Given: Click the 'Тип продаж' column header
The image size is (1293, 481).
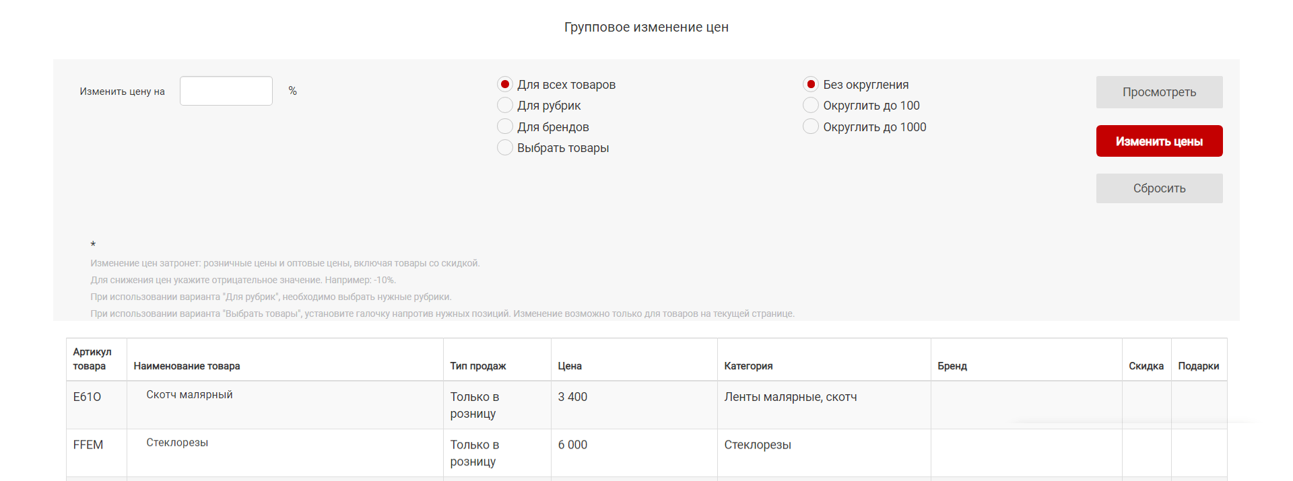Looking at the screenshot, I should 478,366.
